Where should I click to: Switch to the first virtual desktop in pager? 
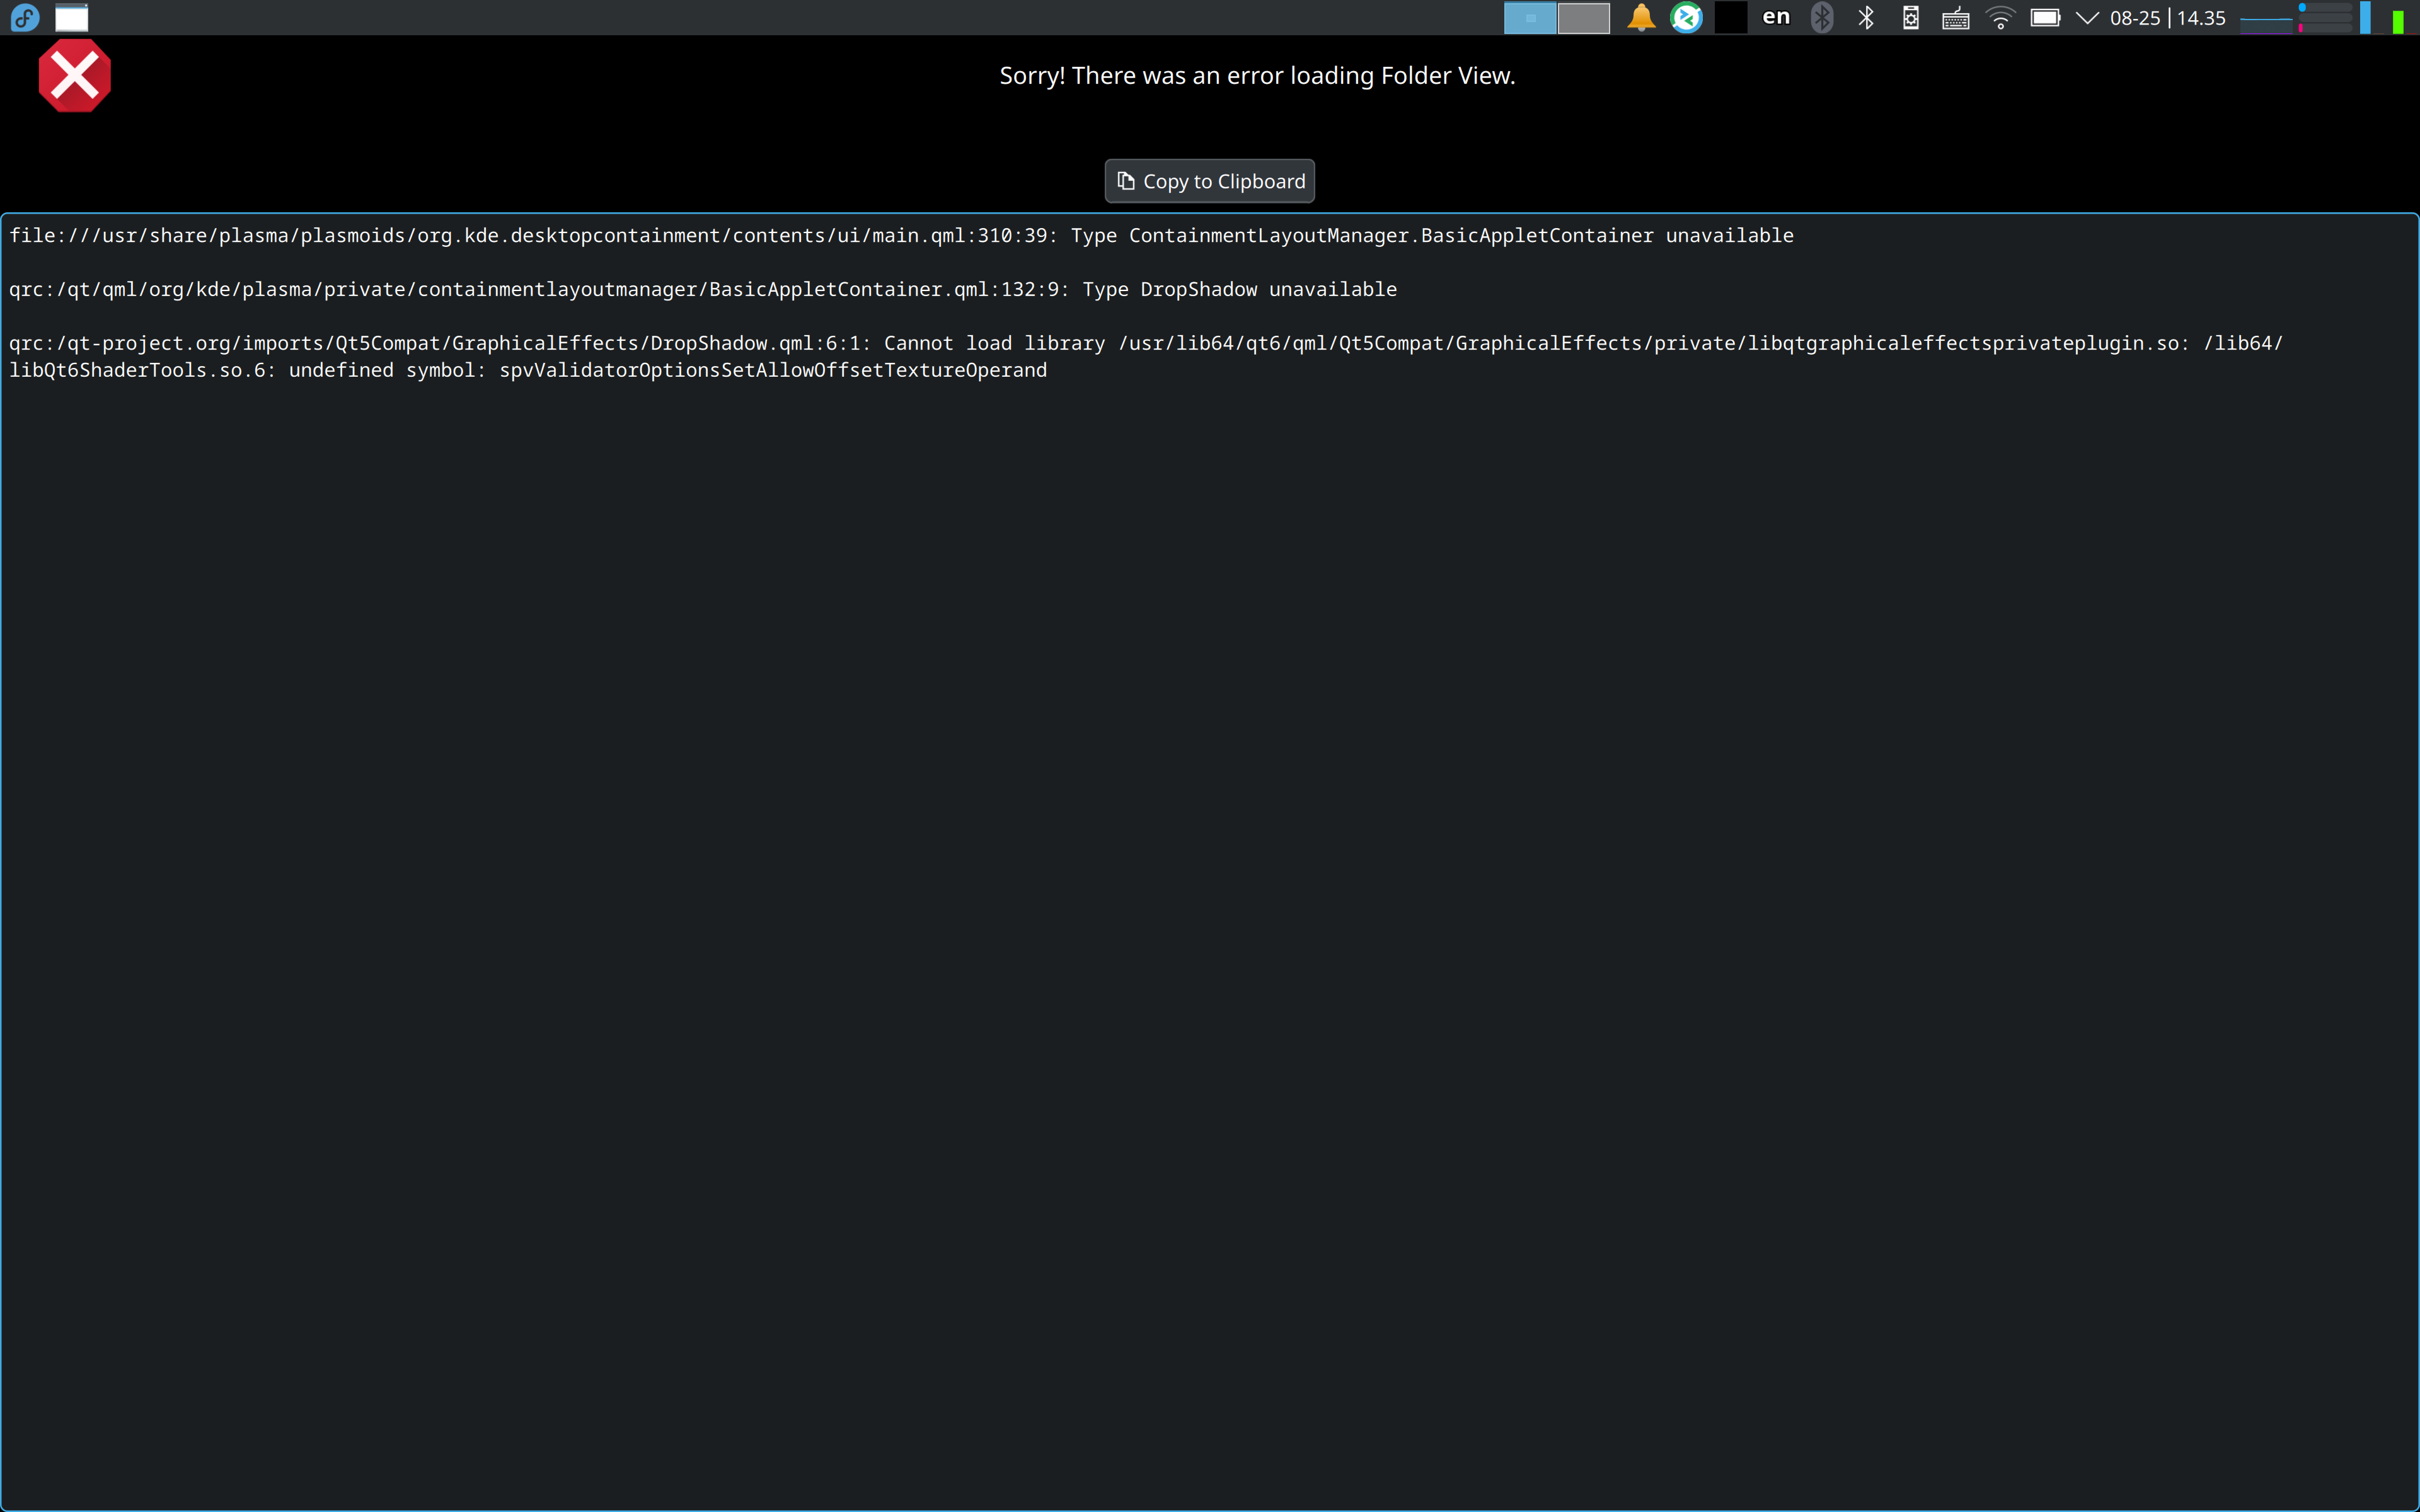coord(1530,17)
